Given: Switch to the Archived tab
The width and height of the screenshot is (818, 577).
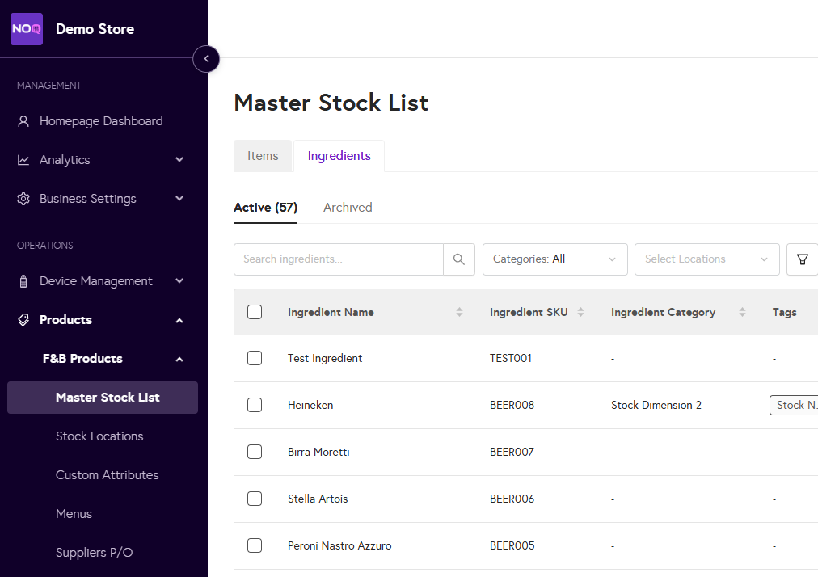Looking at the screenshot, I should 348,208.
